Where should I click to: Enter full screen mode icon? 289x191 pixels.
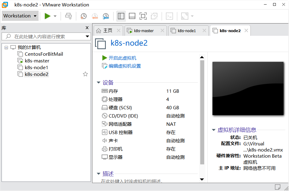click(143, 16)
